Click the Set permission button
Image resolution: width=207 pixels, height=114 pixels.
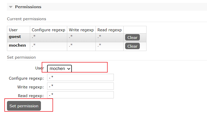coord(24,106)
